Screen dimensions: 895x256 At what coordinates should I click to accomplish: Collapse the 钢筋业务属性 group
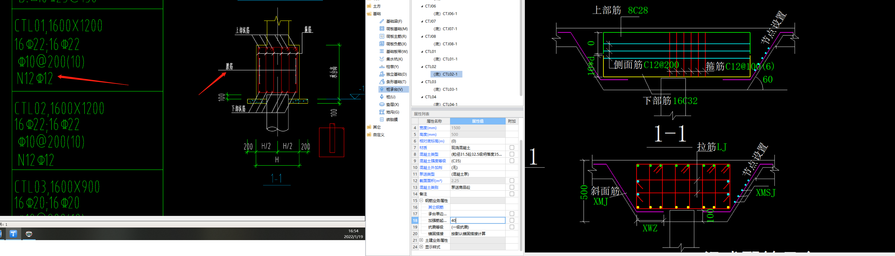[421, 201]
